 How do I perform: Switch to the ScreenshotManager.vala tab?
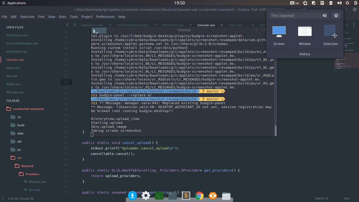[133, 25]
